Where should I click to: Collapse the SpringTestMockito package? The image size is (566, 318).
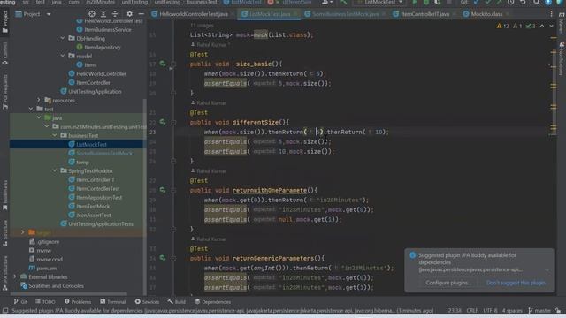[x=55, y=170]
